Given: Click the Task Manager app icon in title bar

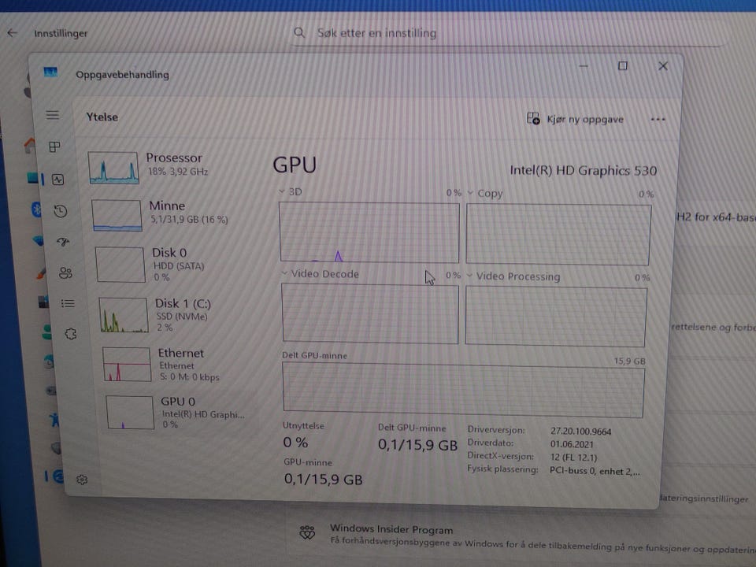Looking at the screenshot, I should coord(50,72).
